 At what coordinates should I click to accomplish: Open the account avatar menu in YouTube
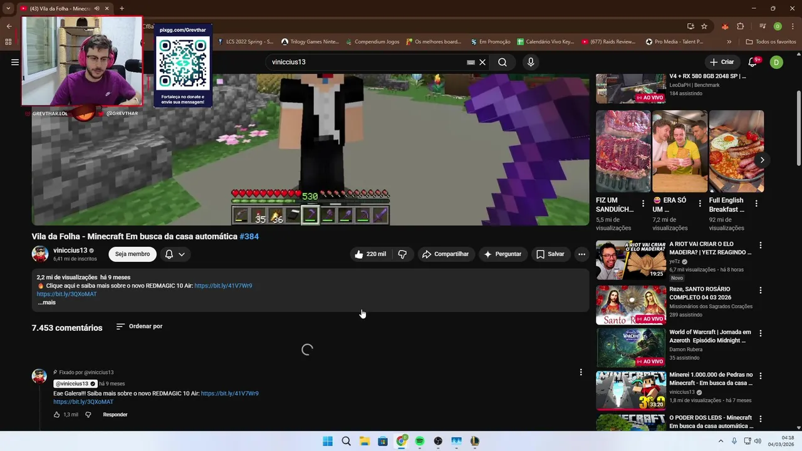tap(776, 62)
